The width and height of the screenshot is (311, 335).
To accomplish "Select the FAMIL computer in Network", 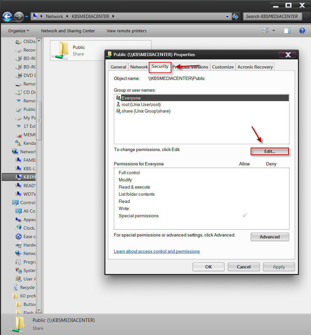I will (x=26, y=160).
